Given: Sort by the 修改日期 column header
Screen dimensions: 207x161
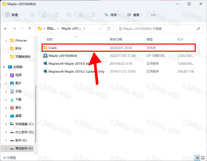Looking at the screenshot, I should pyautogui.click(x=116, y=39).
